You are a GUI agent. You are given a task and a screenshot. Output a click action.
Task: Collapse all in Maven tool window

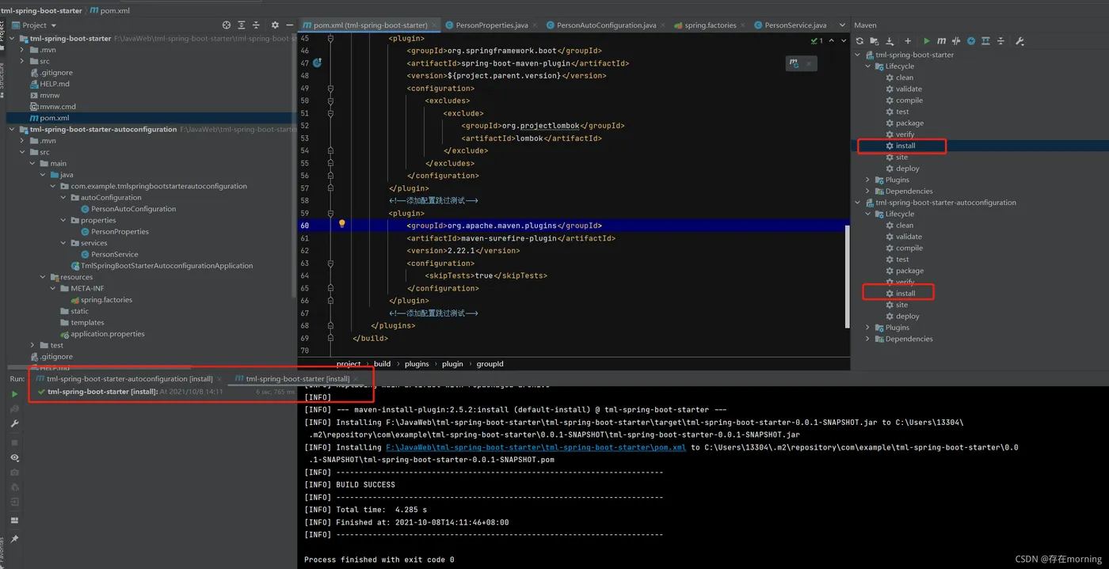[1000, 41]
